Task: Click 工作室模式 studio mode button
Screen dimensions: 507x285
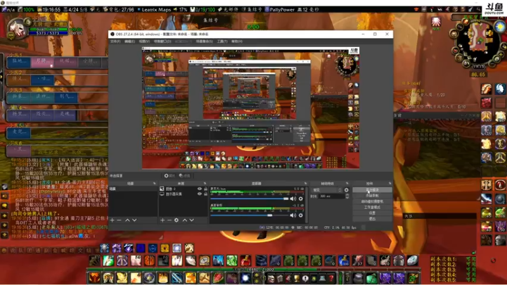Action: [x=372, y=208]
